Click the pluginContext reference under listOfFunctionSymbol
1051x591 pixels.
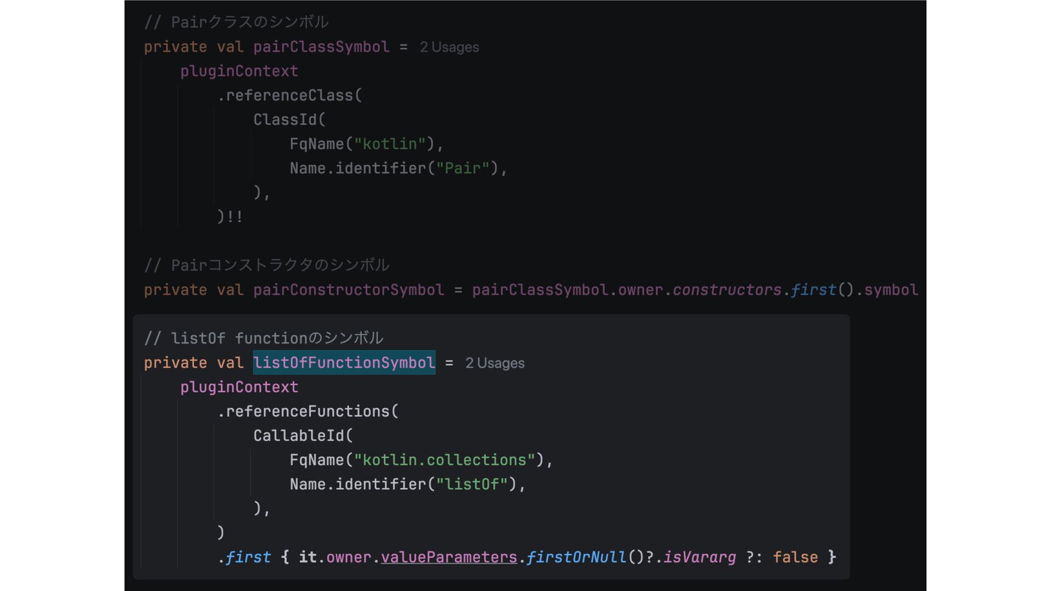(239, 387)
